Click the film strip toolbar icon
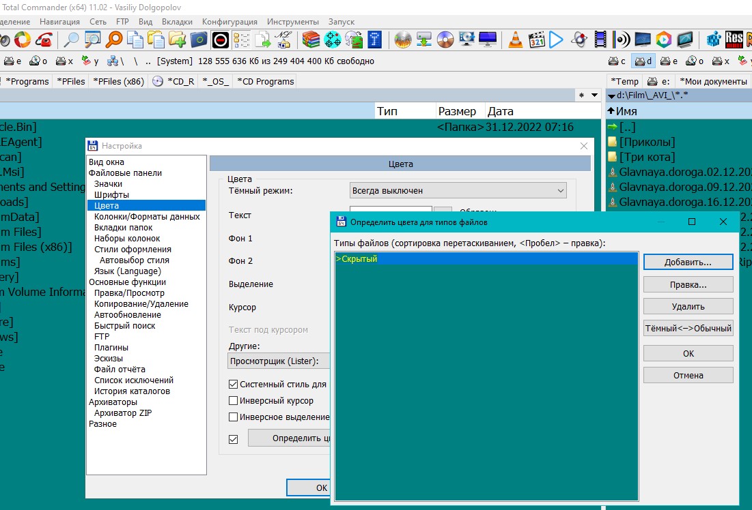752x510 pixels. pyautogui.click(x=600, y=40)
